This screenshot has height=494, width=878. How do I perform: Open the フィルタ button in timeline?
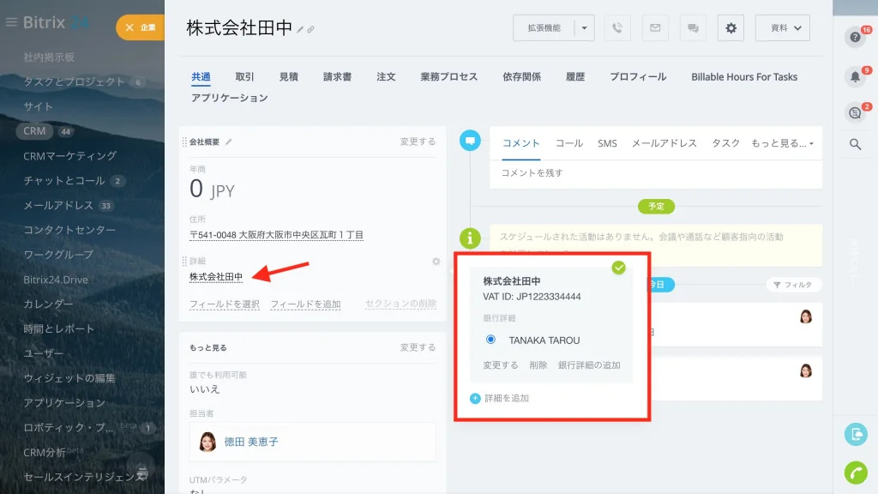(x=793, y=285)
